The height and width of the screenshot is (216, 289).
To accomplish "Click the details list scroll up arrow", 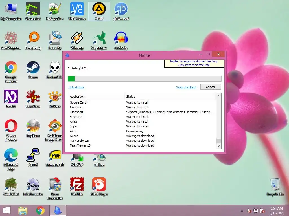I will [218, 96].
